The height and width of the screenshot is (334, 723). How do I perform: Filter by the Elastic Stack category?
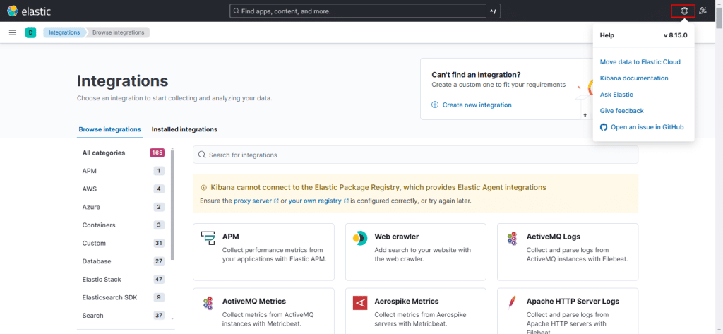click(102, 280)
